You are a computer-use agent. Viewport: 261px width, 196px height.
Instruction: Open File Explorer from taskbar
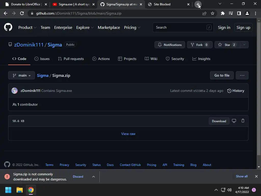click(19, 190)
